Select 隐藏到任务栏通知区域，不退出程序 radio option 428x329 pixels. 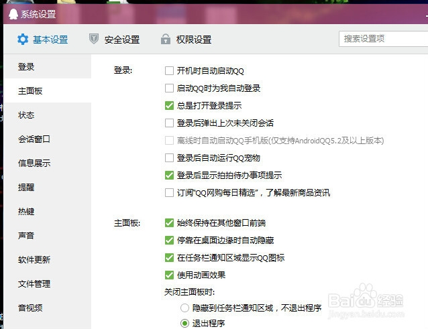pyautogui.click(x=184, y=308)
